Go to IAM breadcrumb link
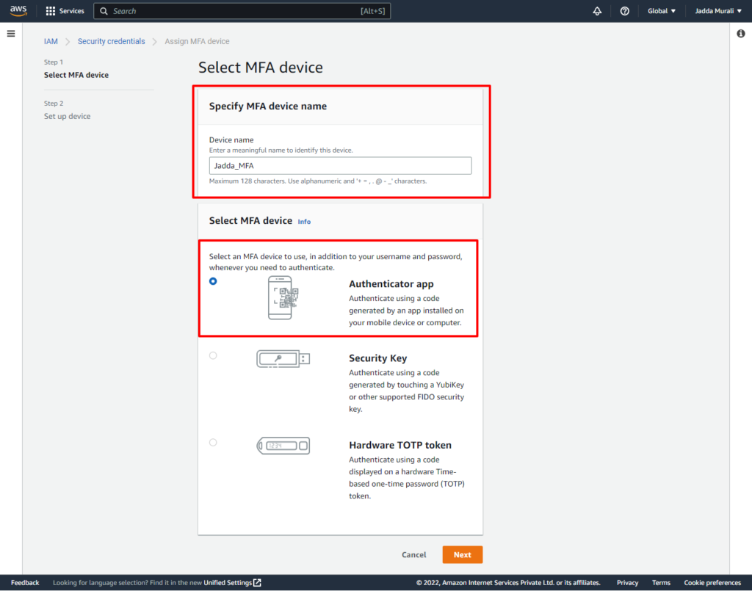The image size is (752, 591). tap(51, 41)
